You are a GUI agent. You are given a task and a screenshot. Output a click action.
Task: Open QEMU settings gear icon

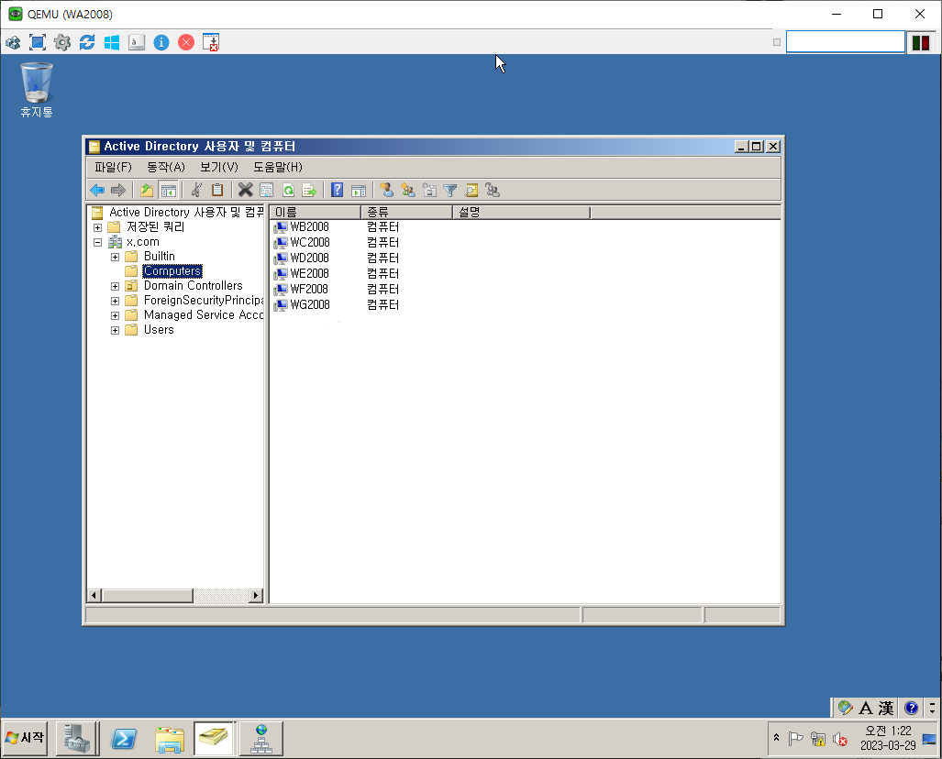tap(61, 42)
